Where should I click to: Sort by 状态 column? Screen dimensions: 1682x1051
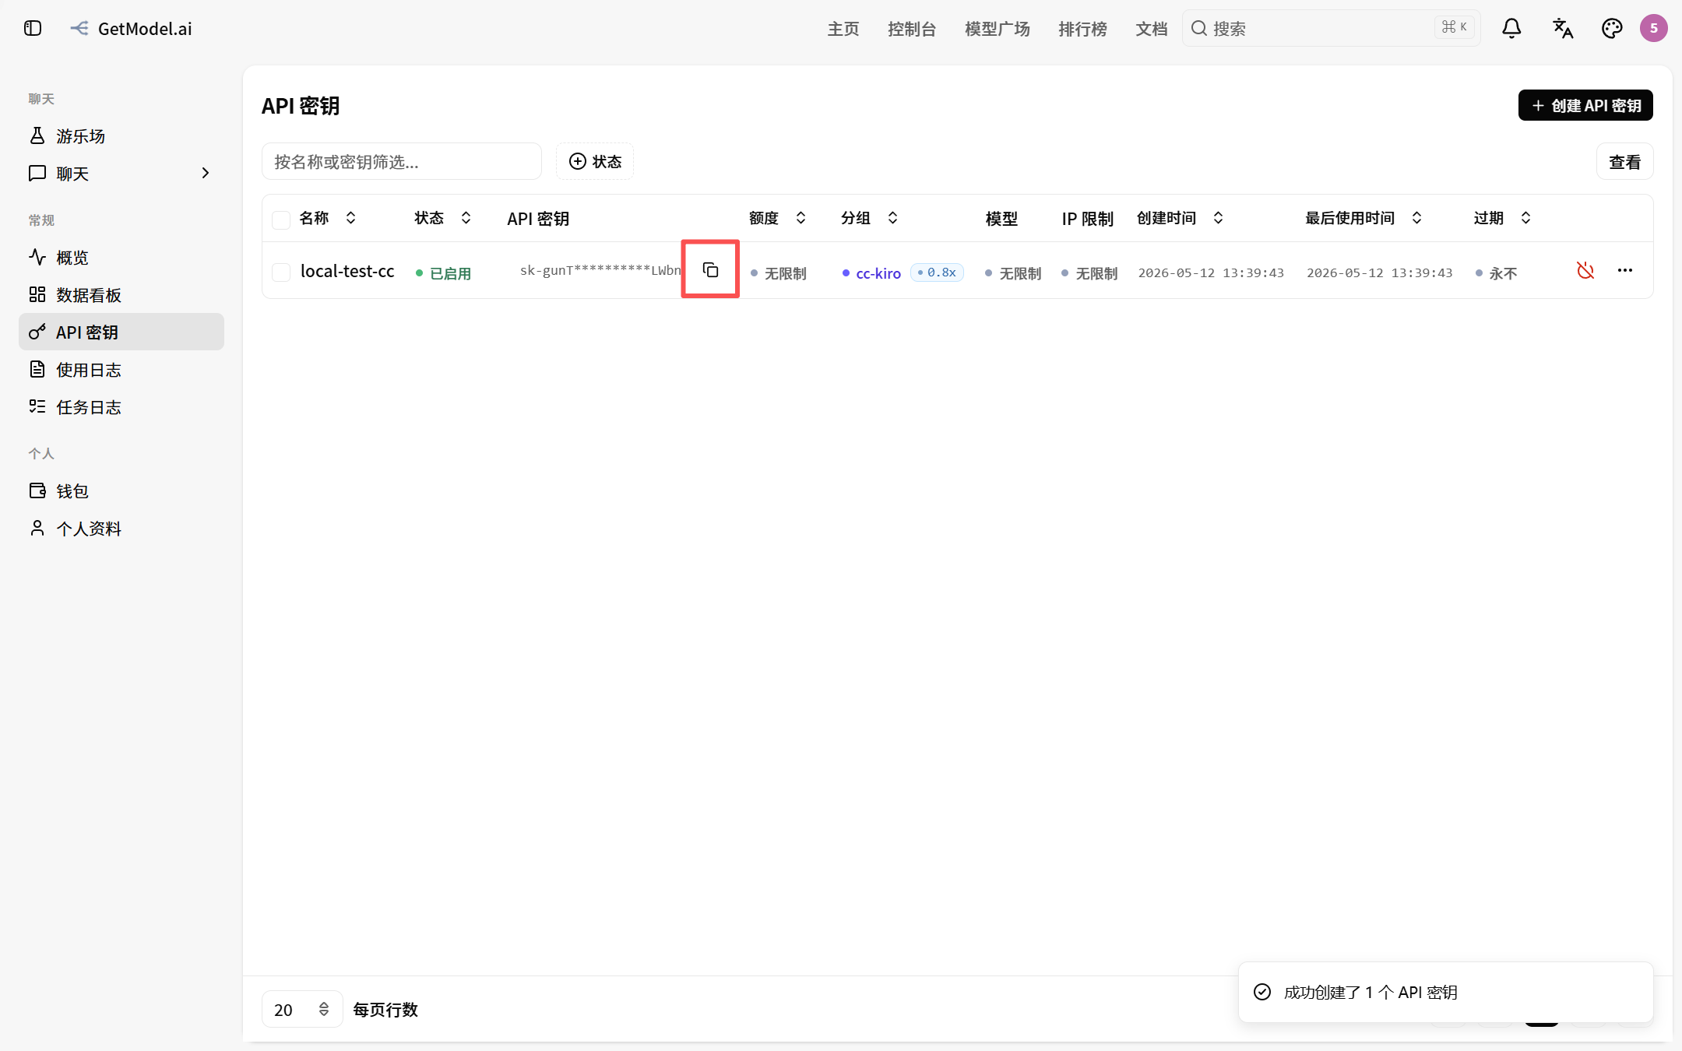(443, 218)
